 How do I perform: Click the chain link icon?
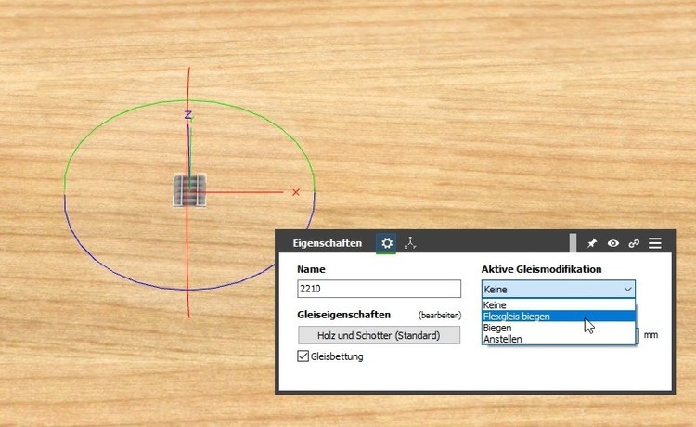[x=634, y=243]
